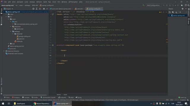Click Download Sources icon in Maven toolbar

pyautogui.click(x=176, y=12)
